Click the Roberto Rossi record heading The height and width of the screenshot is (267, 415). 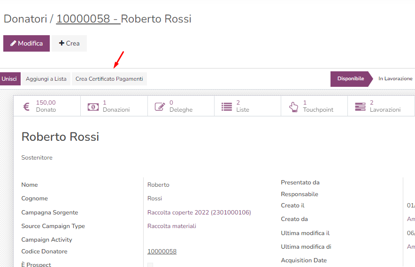(60, 137)
